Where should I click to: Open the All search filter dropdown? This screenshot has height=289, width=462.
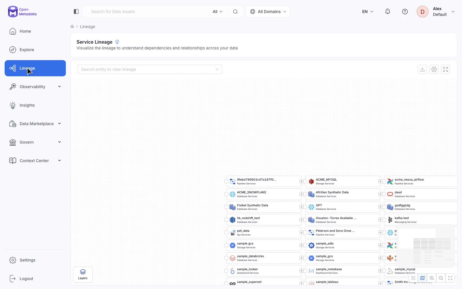click(x=217, y=12)
